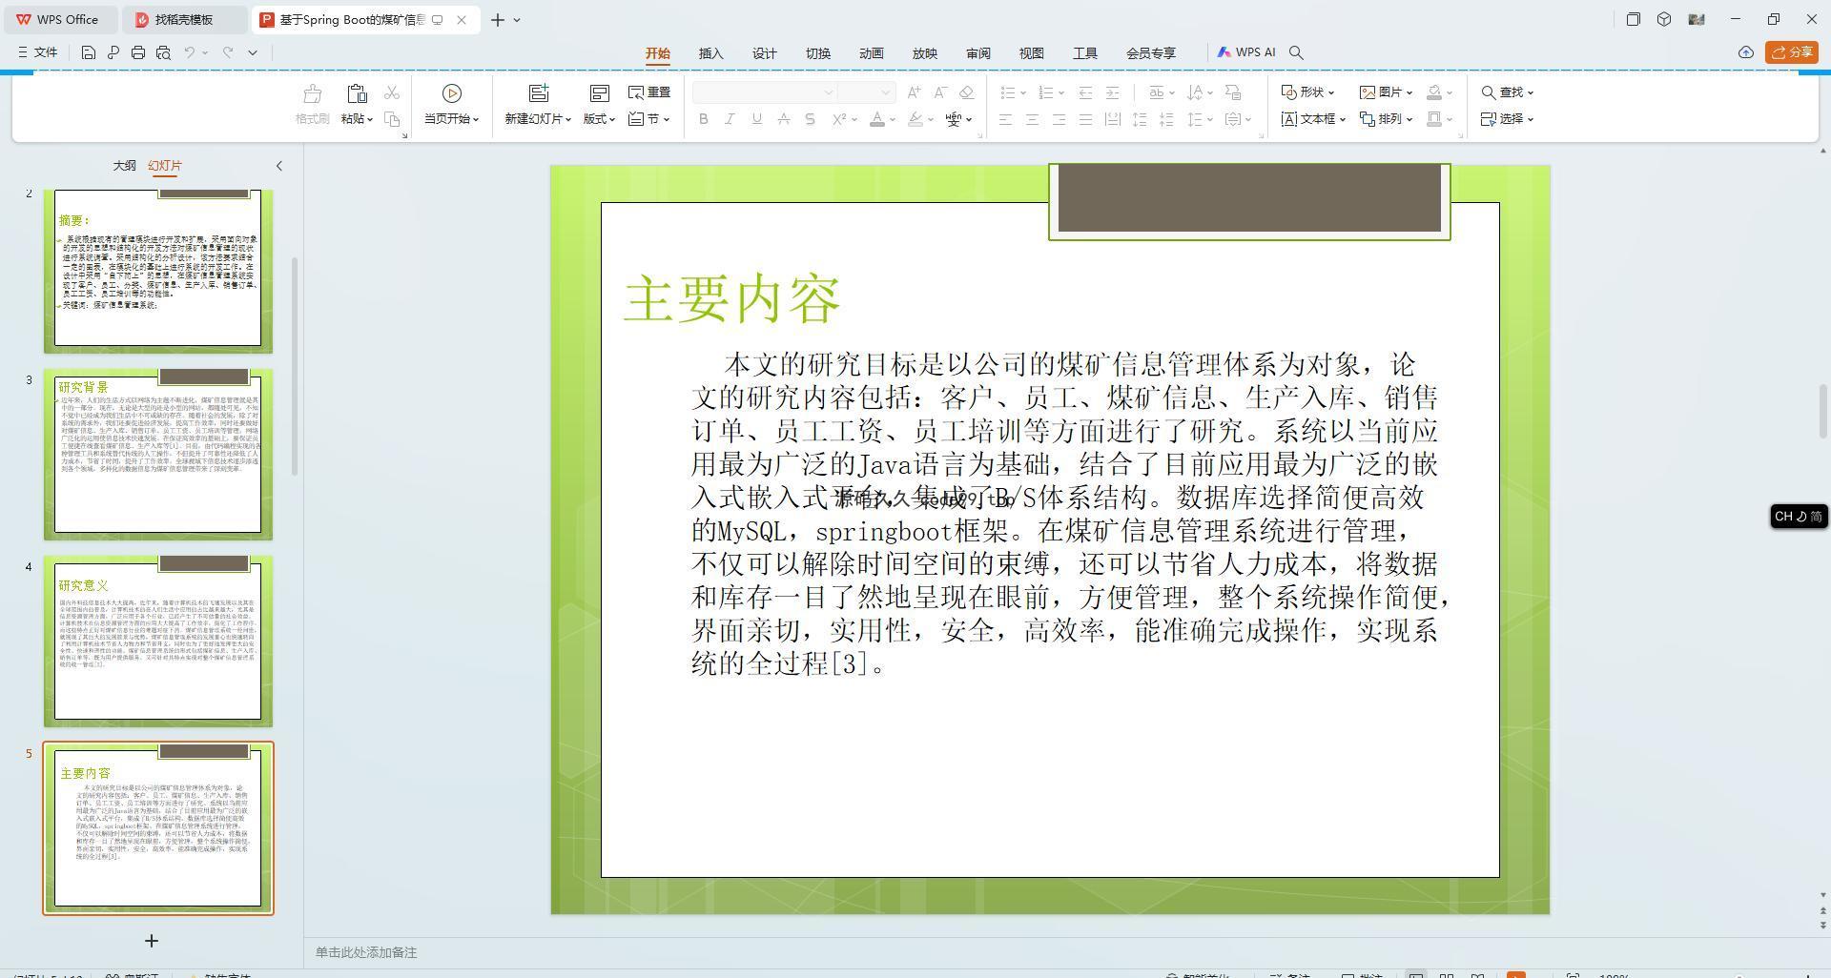
Task: Click the Convert to SmartArt icon
Action: click(1233, 92)
